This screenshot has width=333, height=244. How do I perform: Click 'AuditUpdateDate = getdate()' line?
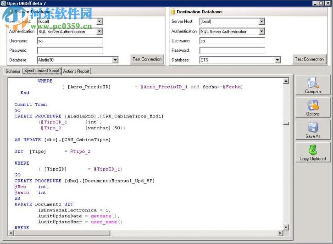click(x=79, y=216)
